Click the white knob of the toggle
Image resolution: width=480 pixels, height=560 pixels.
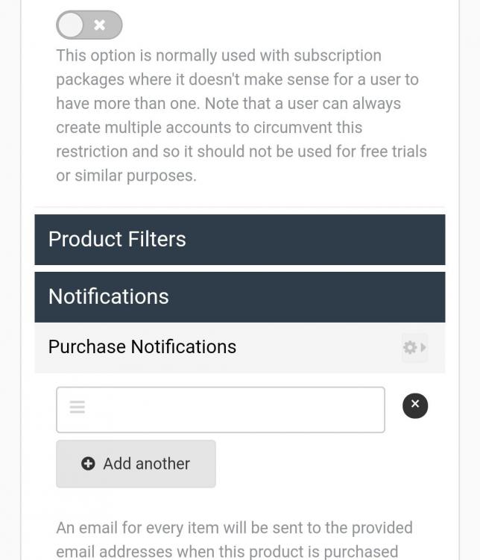[x=71, y=25]
